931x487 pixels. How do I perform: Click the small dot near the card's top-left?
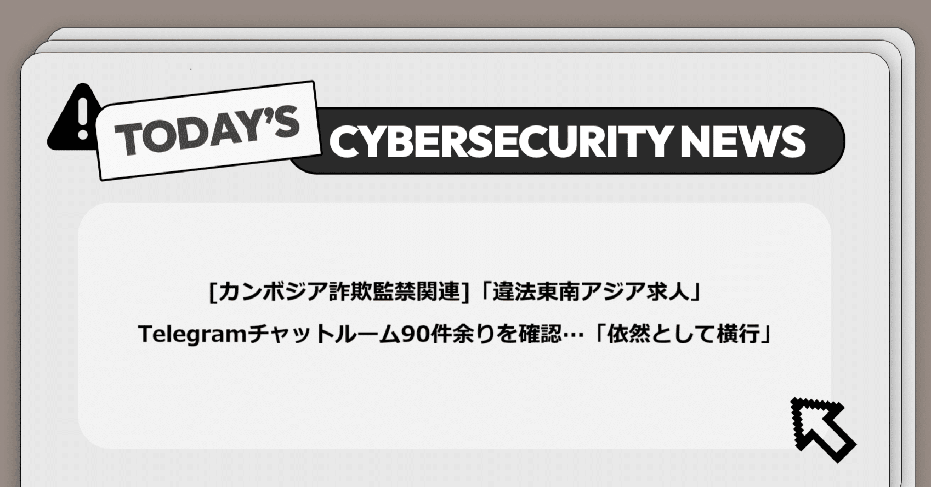191,70
